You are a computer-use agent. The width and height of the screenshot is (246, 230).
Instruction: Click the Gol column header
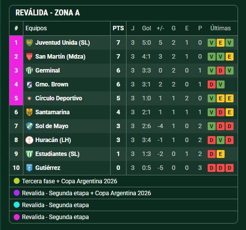[146, 28]
